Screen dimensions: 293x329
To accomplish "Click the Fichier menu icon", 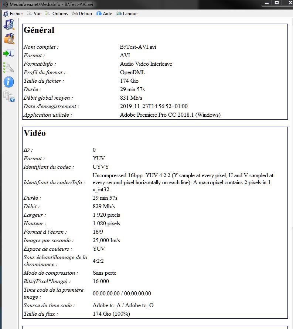I will [6, 14].
